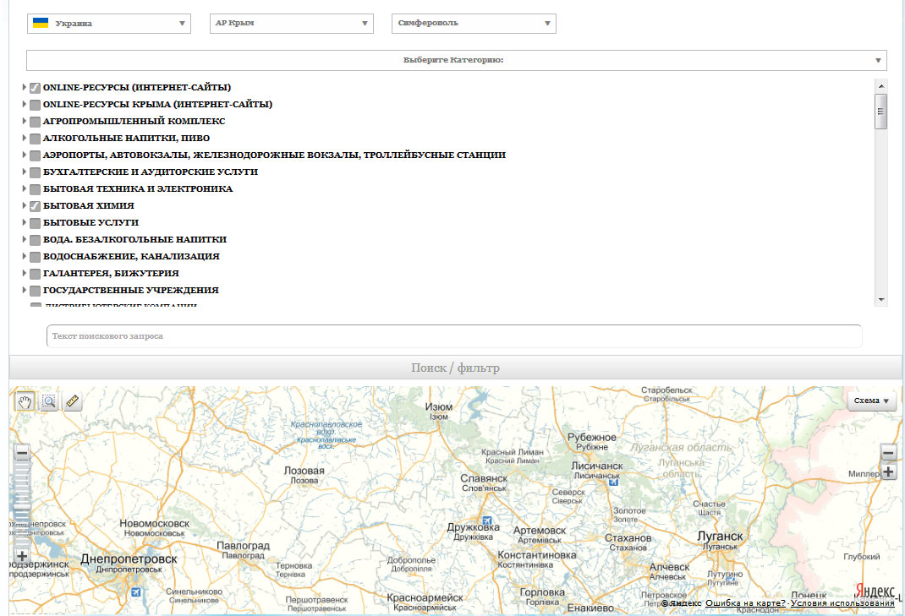Expand the БУХГАЛТЕРСКИЕ И АУДИТОРСКИЕ УСЛУГИ node

(x=25, y=172)
